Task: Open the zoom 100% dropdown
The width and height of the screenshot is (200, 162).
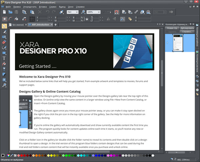Action: tap(100, 12)
